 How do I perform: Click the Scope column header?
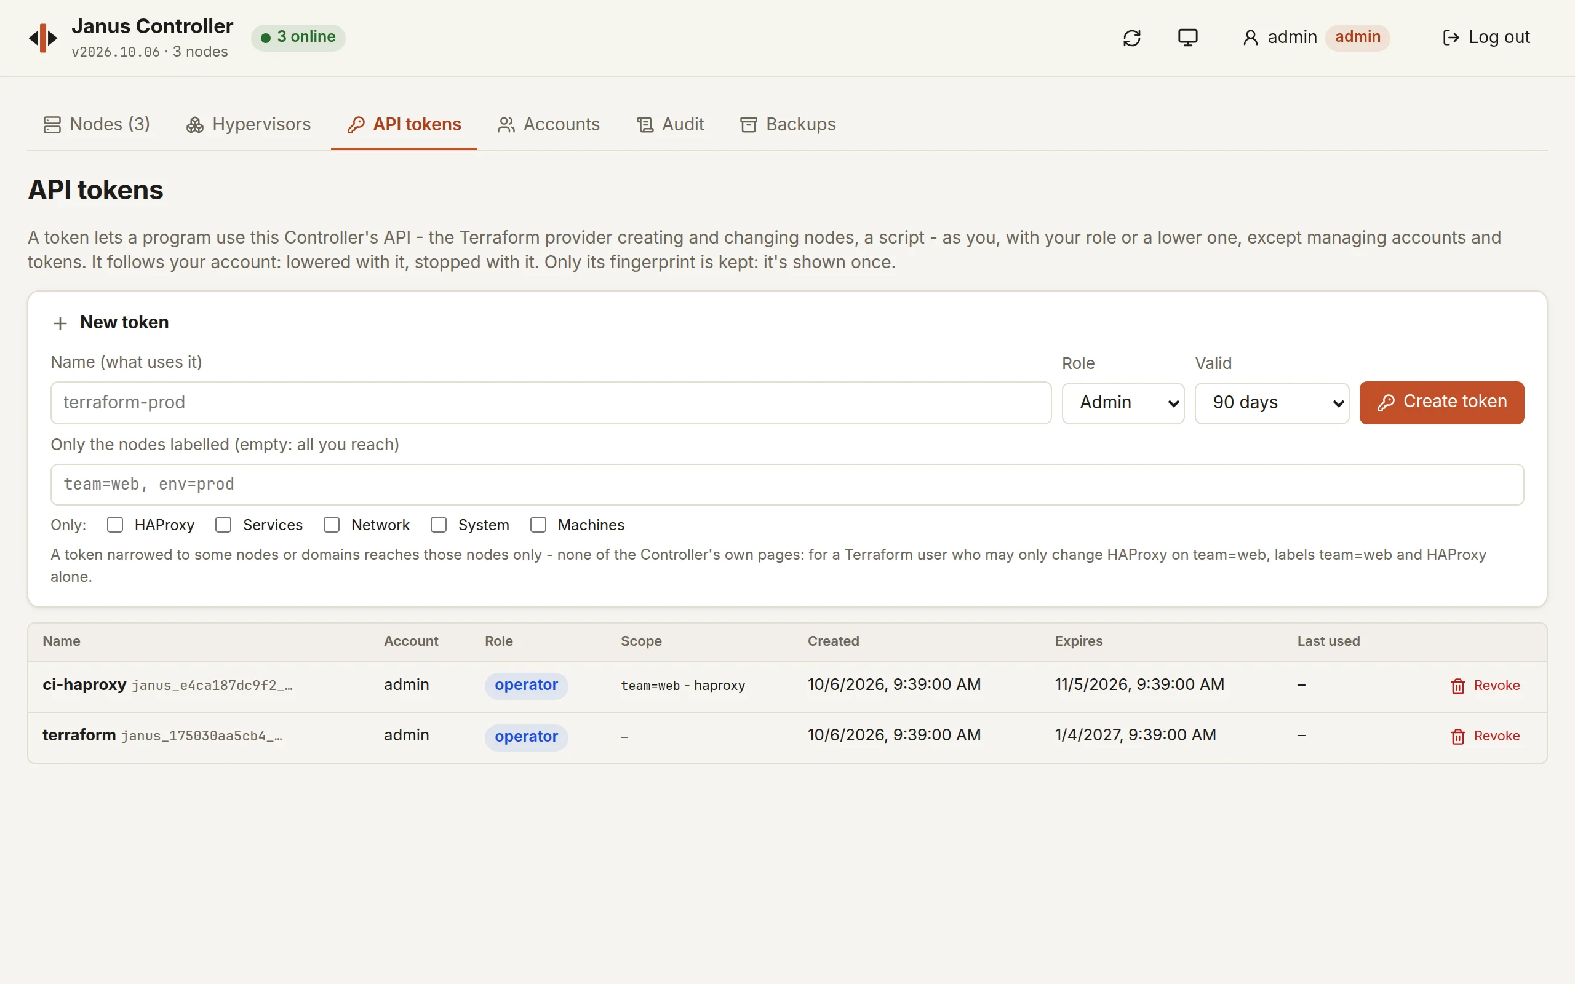pyautogui.click(x=641, y=641)
